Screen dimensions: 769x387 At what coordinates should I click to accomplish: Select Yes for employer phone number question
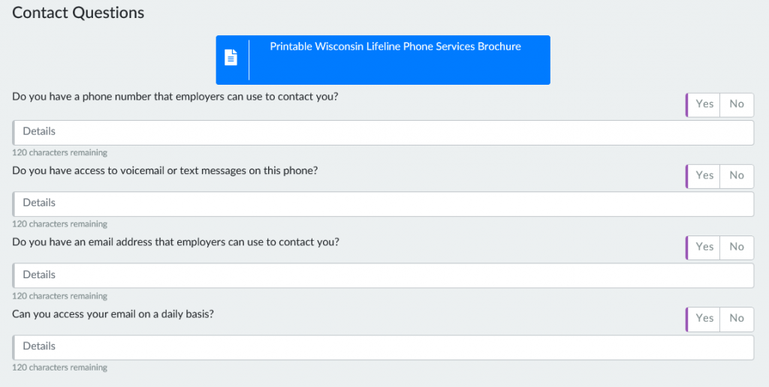point(704,104)
